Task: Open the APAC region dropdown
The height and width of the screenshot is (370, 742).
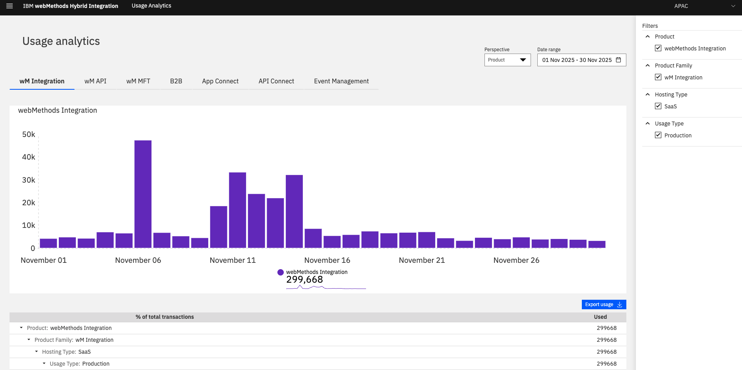Action: (704, 6)
